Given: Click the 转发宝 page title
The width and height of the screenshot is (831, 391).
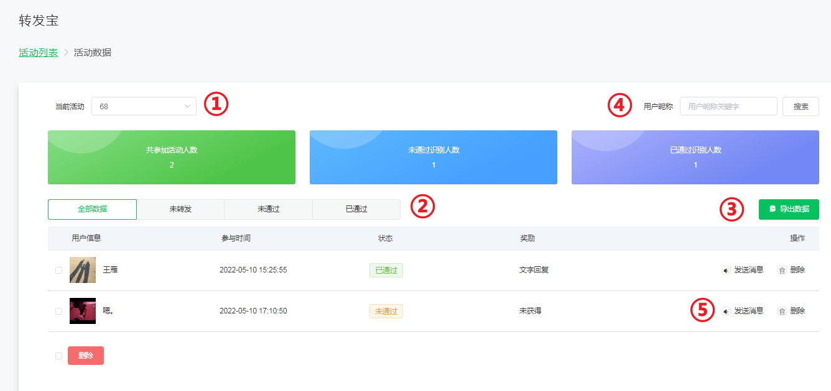Looking at the screenshot, I should coord(39,20).
